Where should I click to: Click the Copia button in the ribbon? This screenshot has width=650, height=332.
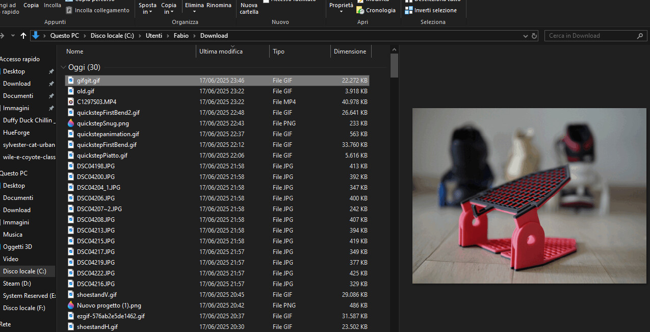pos(31,5)
